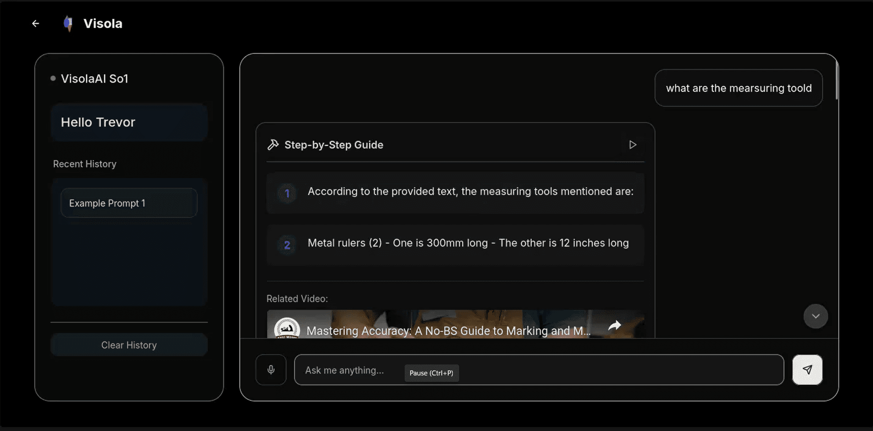Activate the microphone voice input
873x431 pixels.
(x=271, y=369)
